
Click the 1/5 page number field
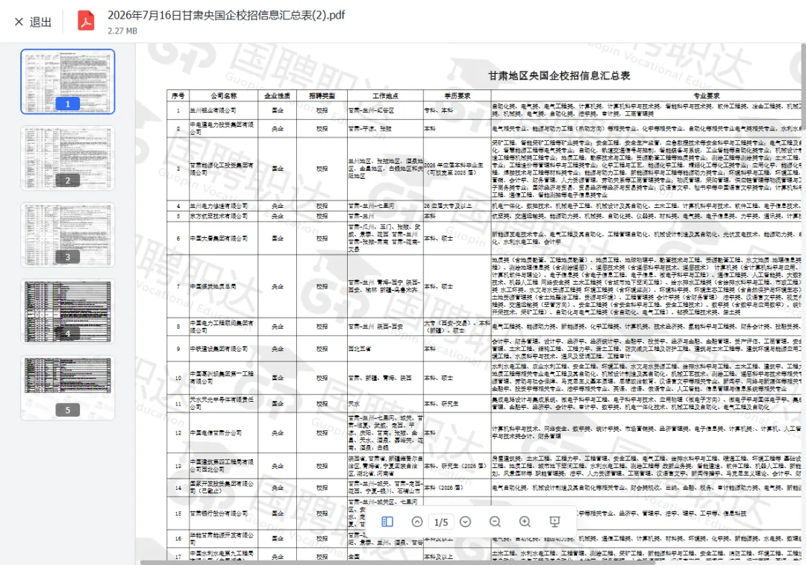[441, 522]
